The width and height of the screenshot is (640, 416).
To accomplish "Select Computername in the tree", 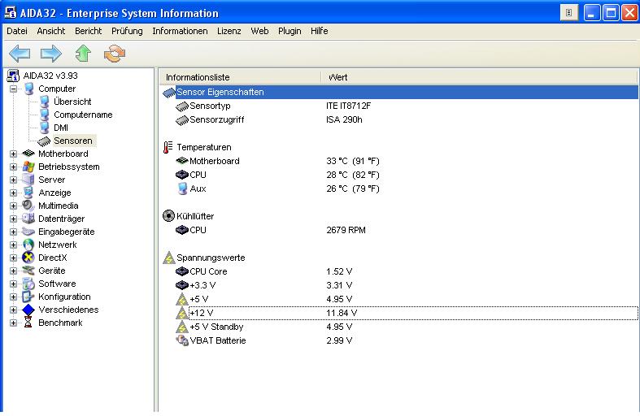I will click(83, 115).
